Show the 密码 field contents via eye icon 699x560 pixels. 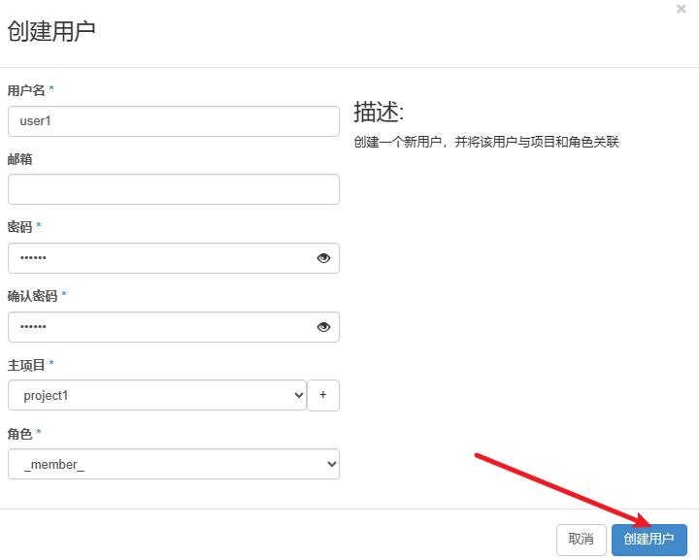[x=323, y=258]
